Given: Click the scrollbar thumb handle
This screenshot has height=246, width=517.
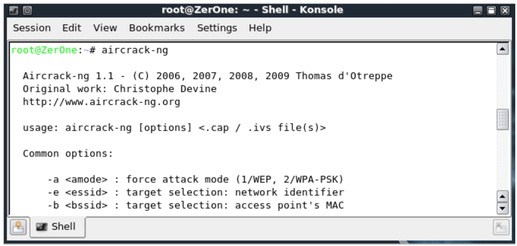Looking at the screenshot, I should [x=502, y=120].
